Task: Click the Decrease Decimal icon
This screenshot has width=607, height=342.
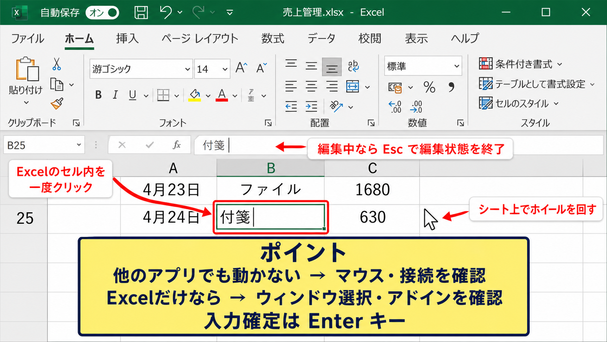Action: pos(416,107)
